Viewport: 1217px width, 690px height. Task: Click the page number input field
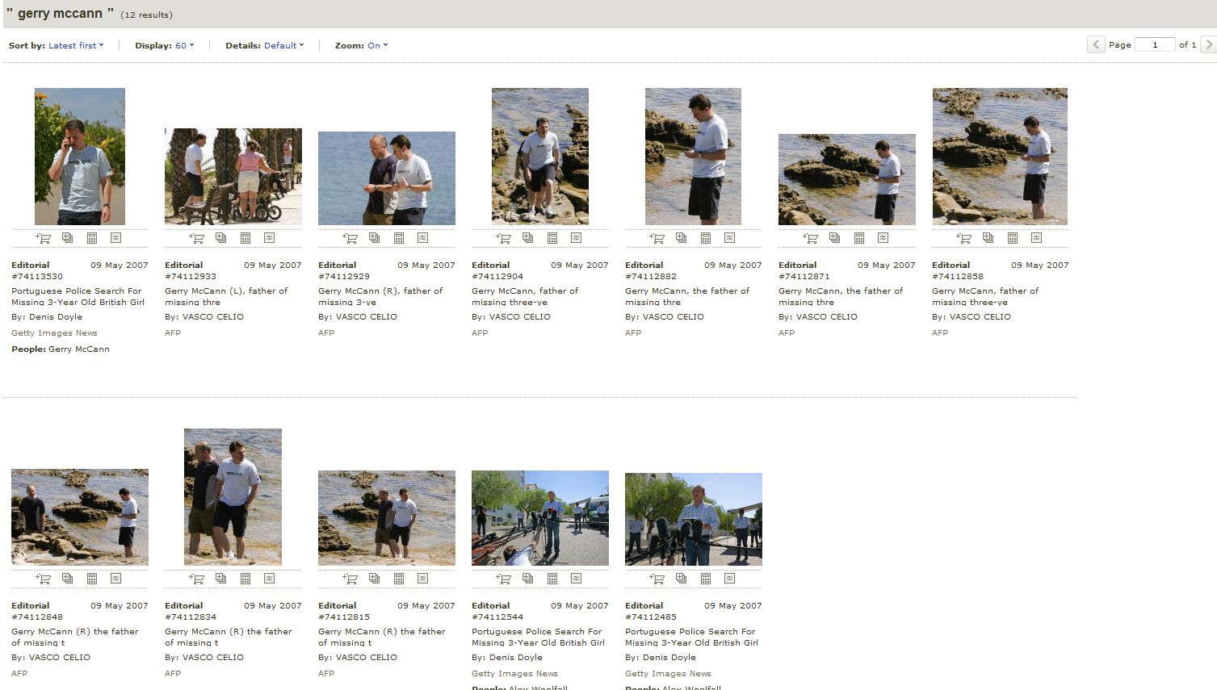click(1154, 45)
